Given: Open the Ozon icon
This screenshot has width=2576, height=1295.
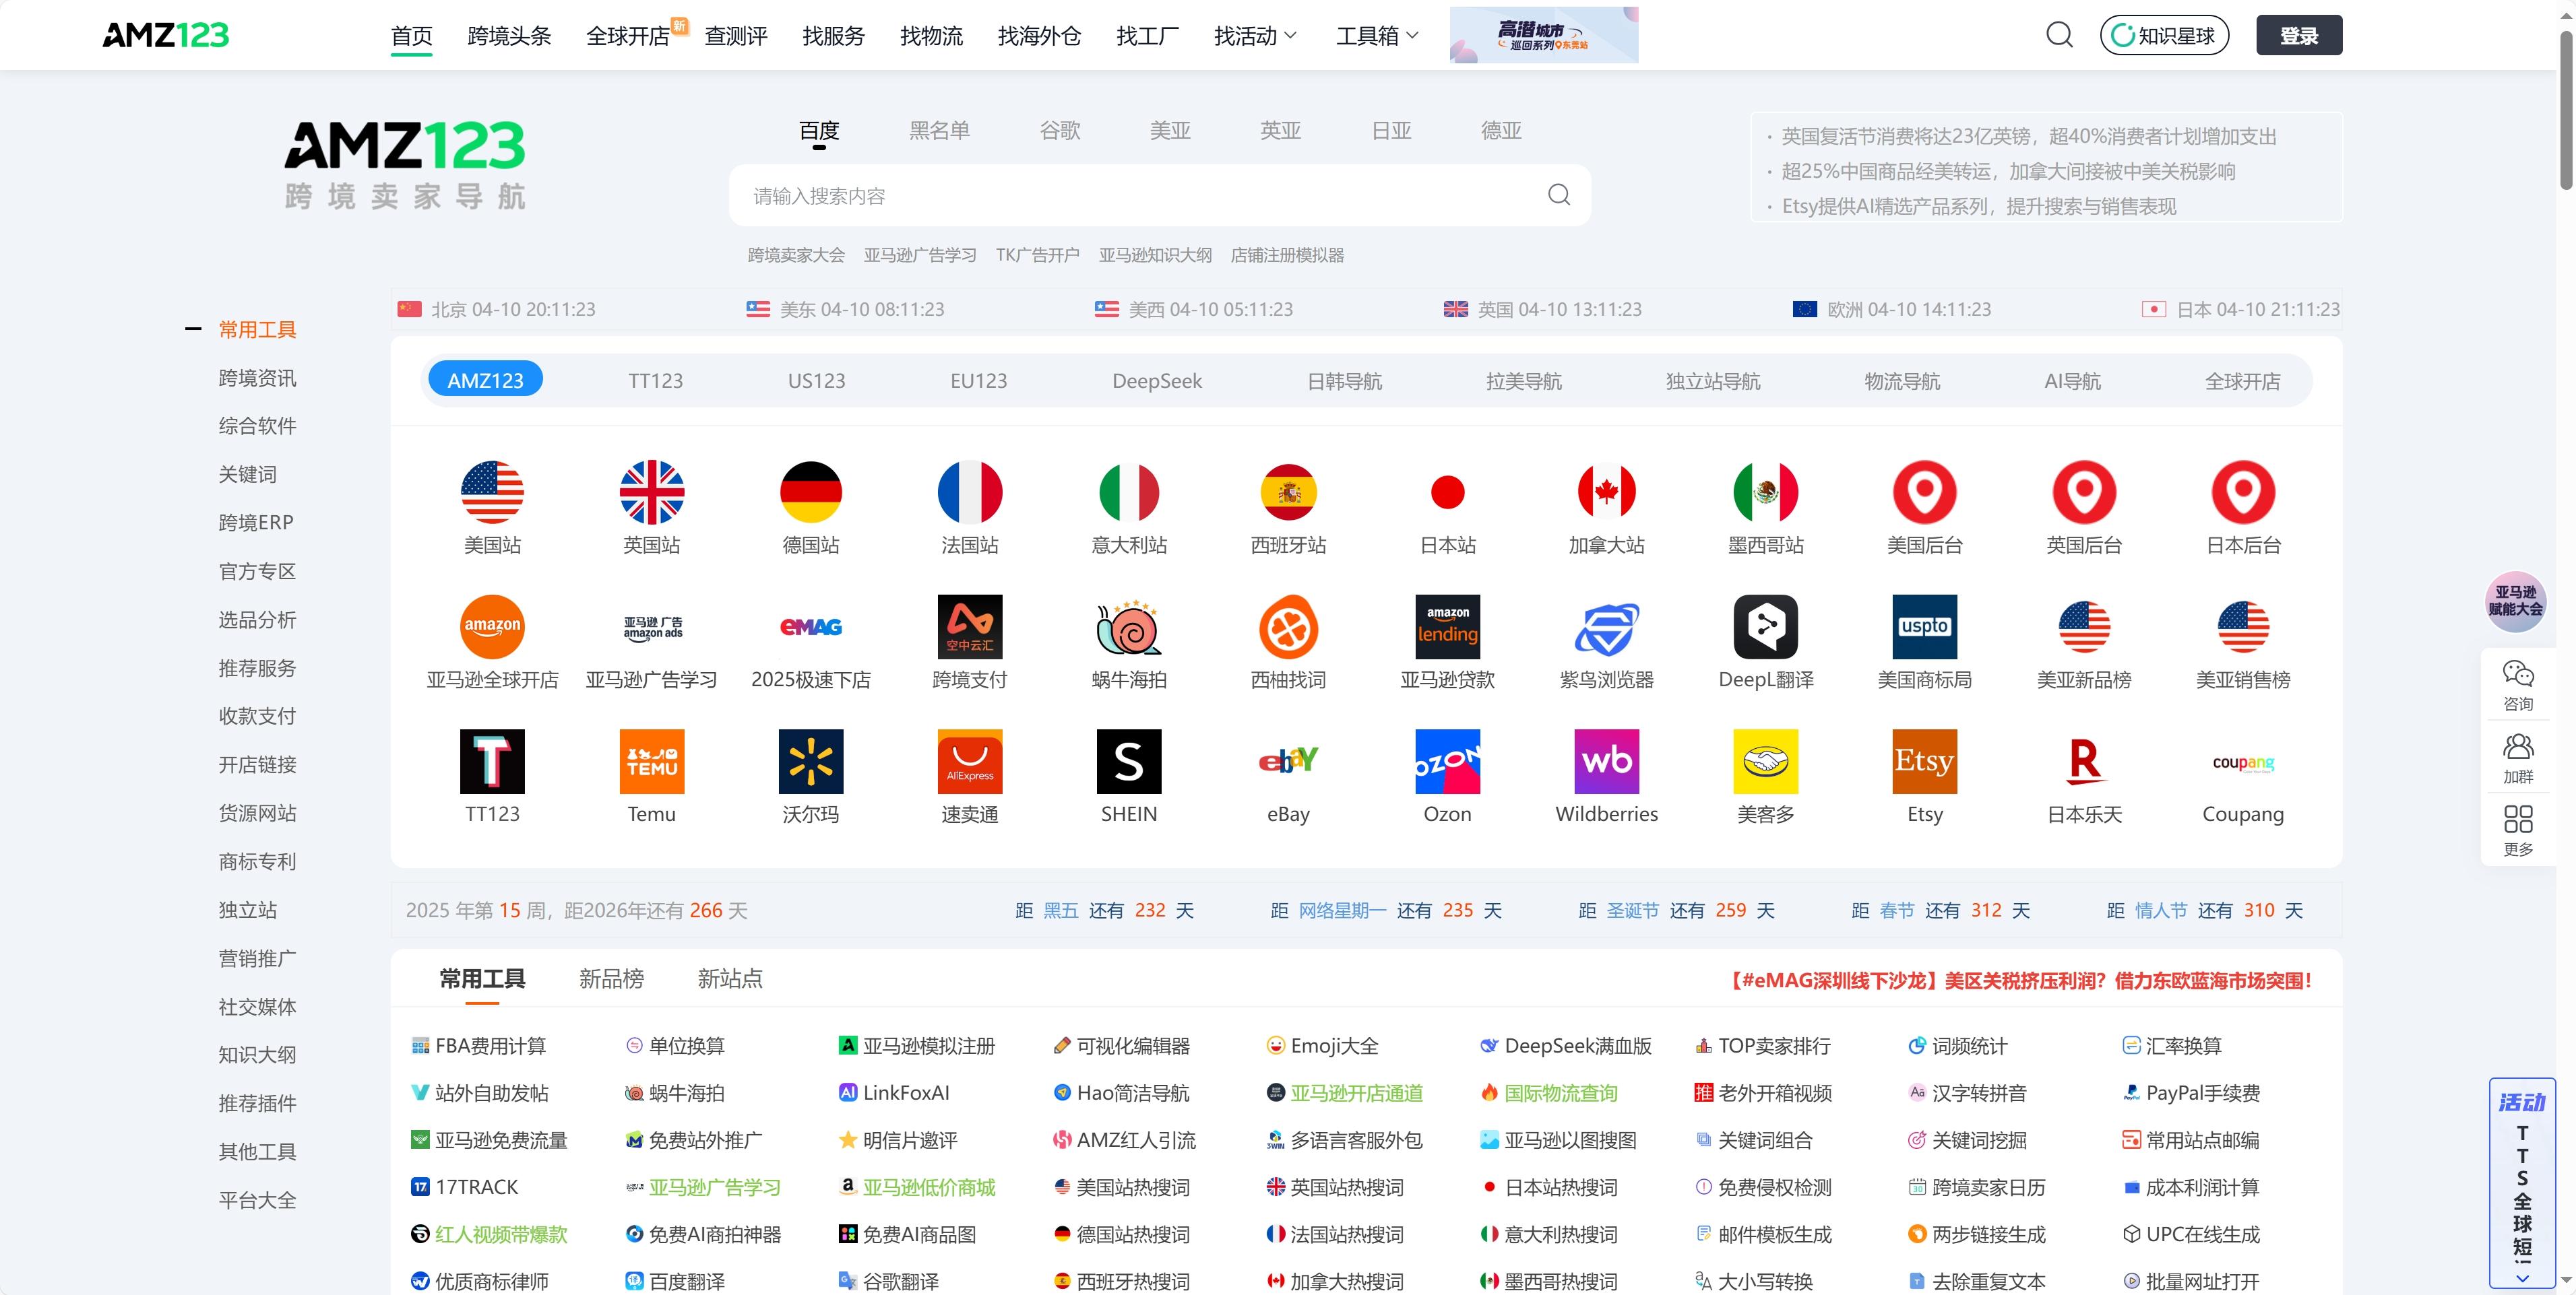Looking at the screenshot, I should (1448, 762).
